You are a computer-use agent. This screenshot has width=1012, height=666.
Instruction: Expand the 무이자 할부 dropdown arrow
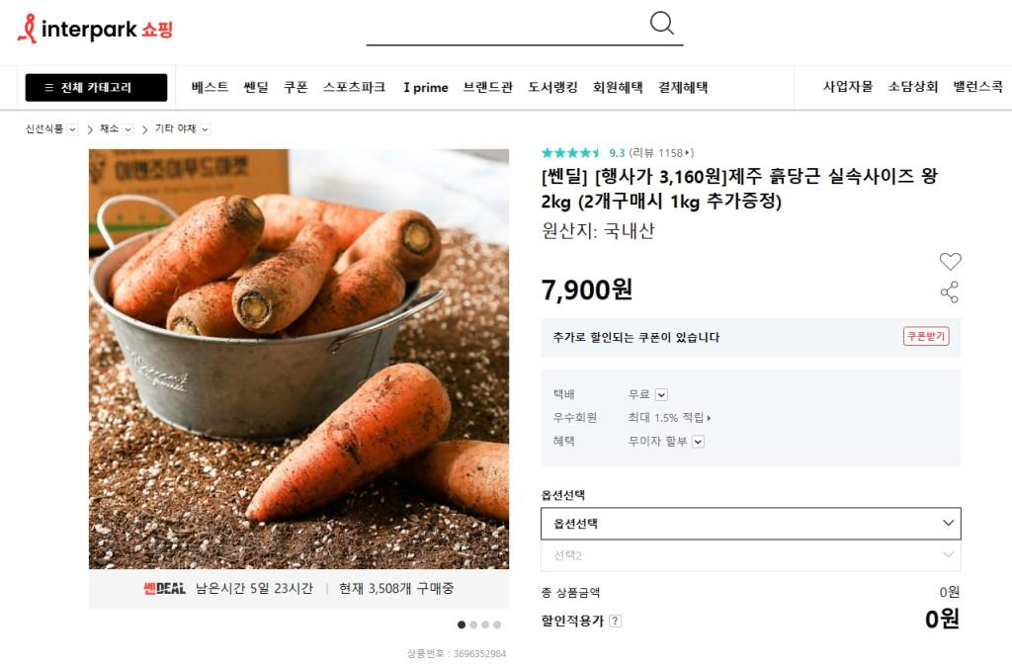[698, 442]
